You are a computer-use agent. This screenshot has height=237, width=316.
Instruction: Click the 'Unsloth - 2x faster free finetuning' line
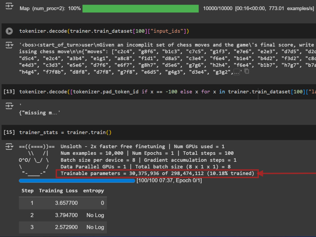pyautogui.click(x=143, y=147)
